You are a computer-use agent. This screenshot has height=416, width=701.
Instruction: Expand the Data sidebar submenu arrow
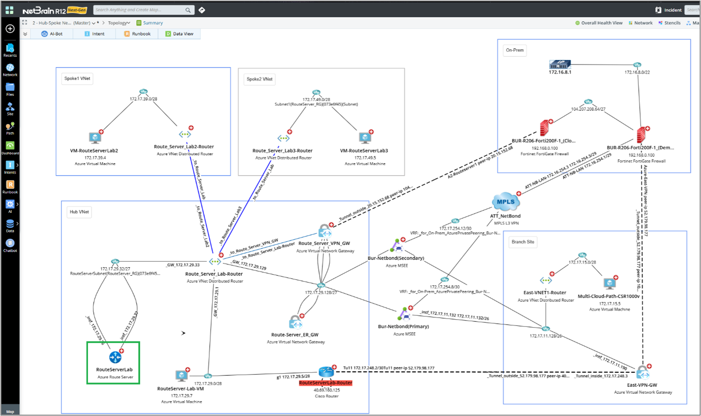[18, 224]
